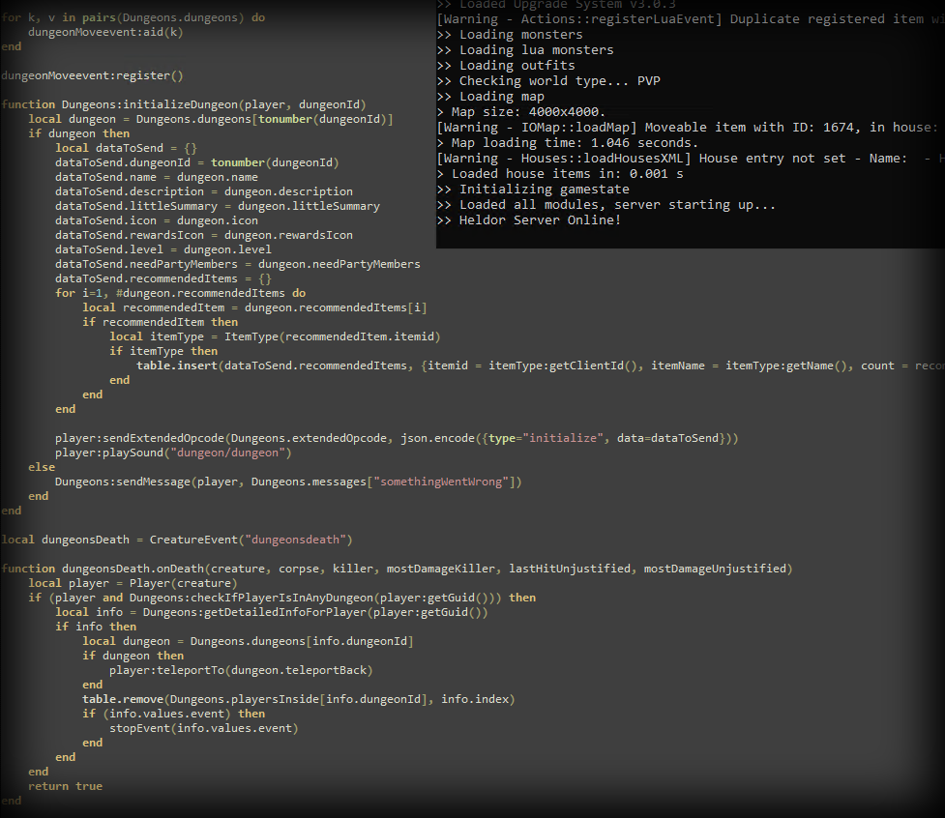The height and width of the screenshot is (818, 945).
Task: Place cursor on the dungeonsDeath.onDeath function signature
Action: coord(397,569)
